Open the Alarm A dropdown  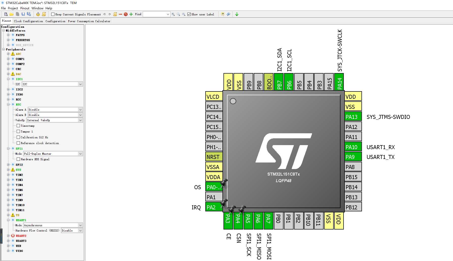pyautogui.click(x=55, y=110)
